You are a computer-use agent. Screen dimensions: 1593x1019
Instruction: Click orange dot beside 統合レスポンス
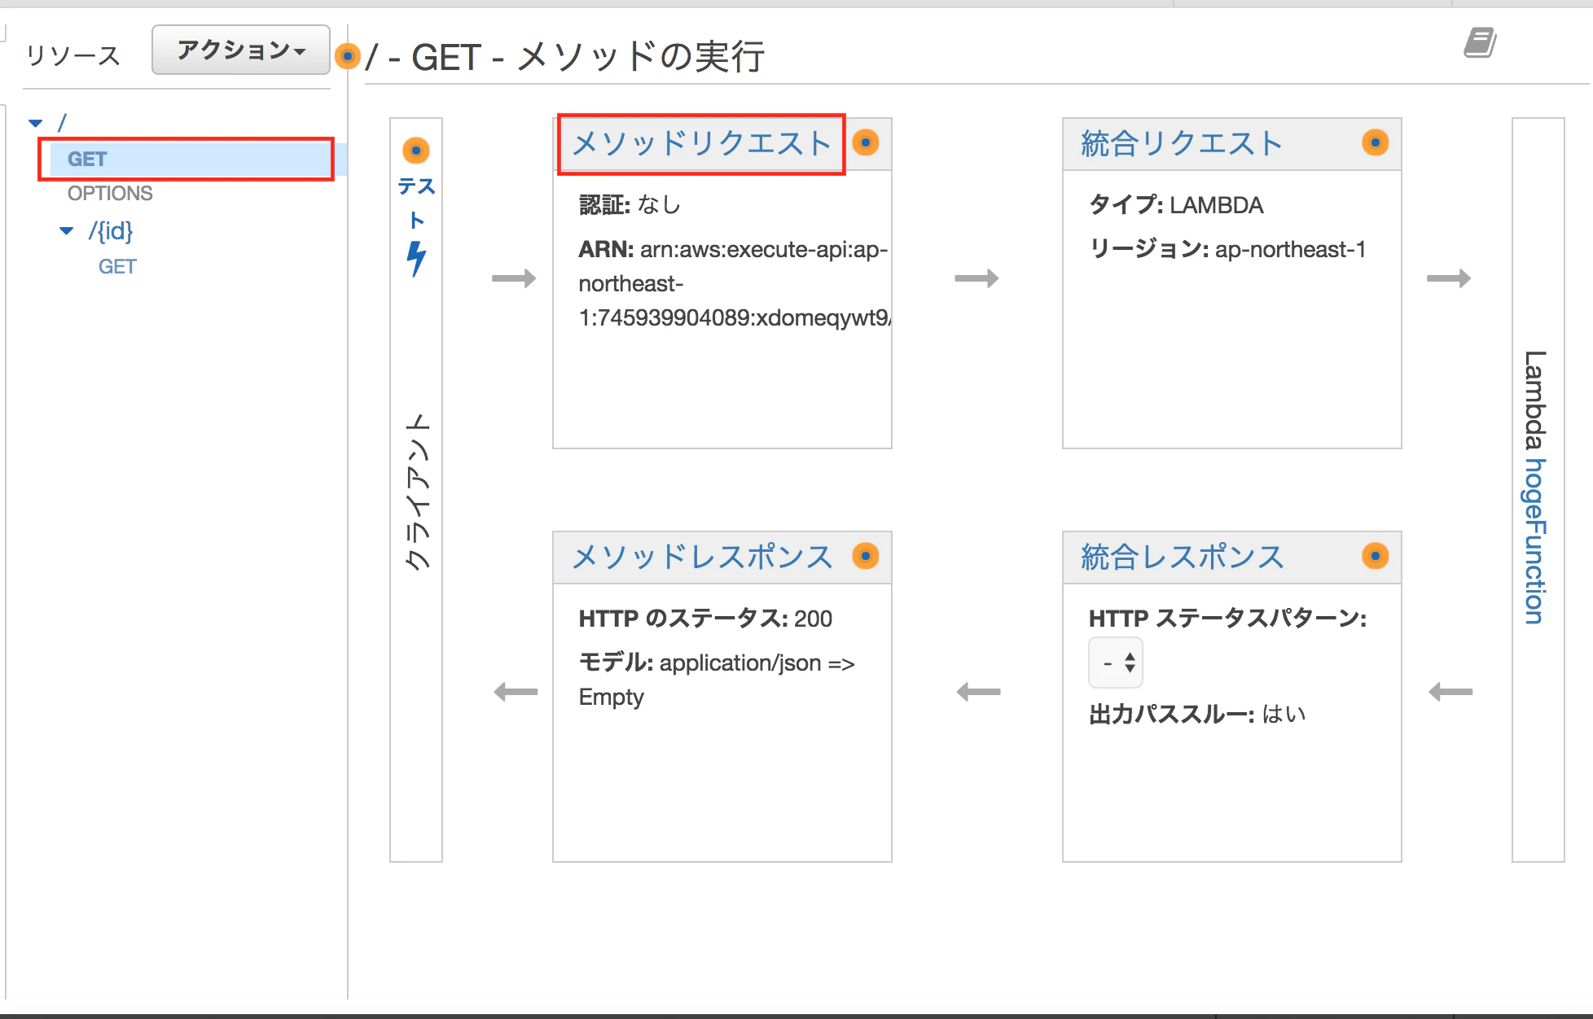pos(1375,557)
